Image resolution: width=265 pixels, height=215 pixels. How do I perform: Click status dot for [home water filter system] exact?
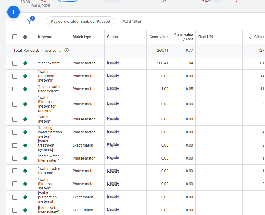tap(25, 210)
